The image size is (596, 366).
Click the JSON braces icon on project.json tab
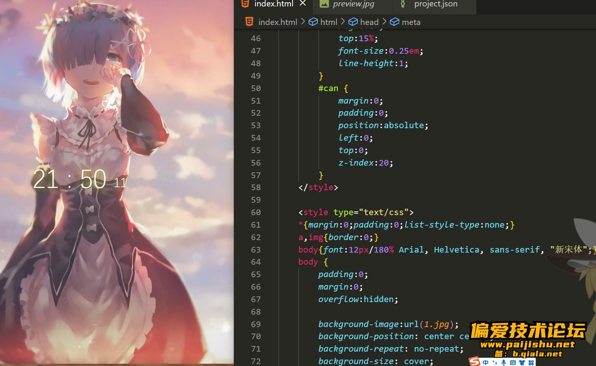pos(403,4)
